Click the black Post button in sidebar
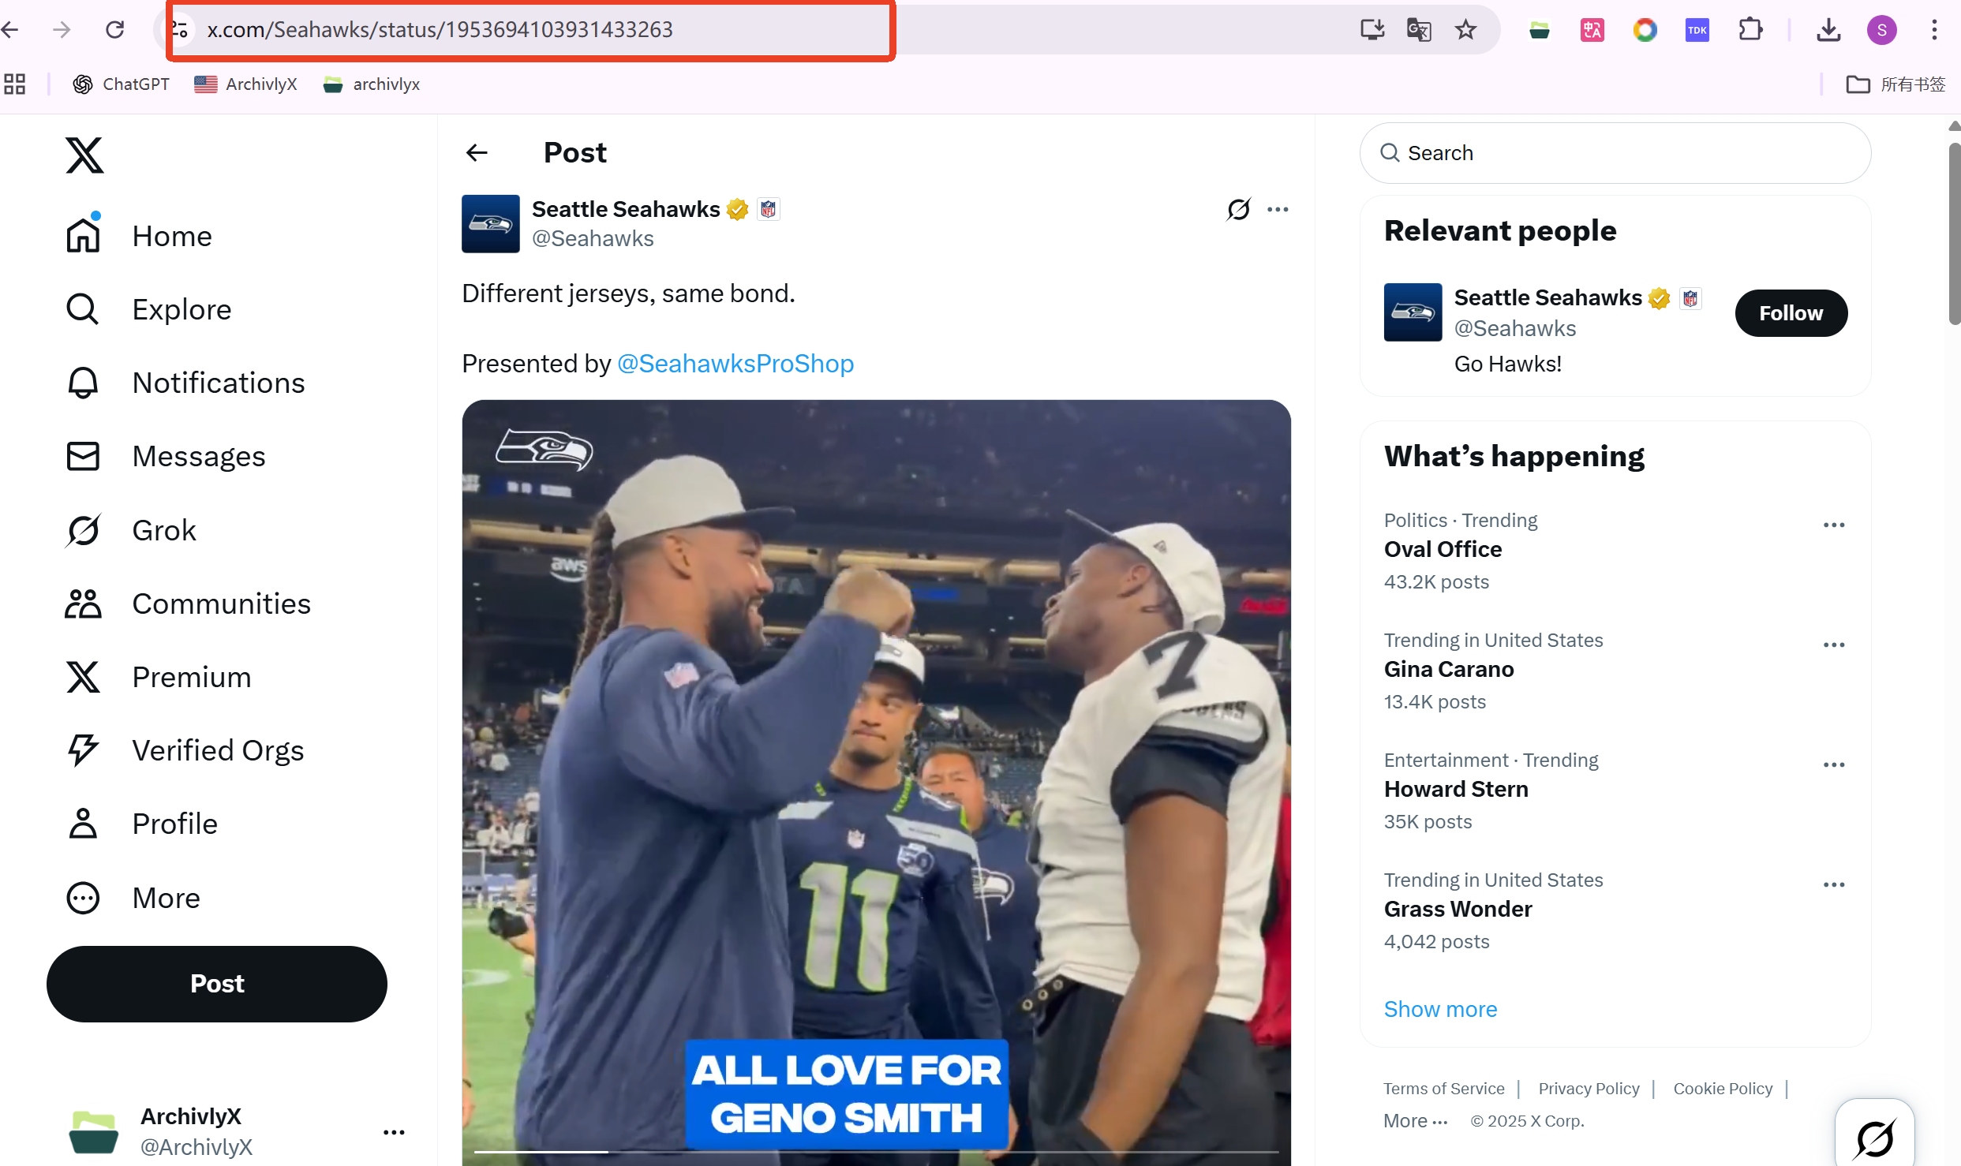 (x=217, y=984)
